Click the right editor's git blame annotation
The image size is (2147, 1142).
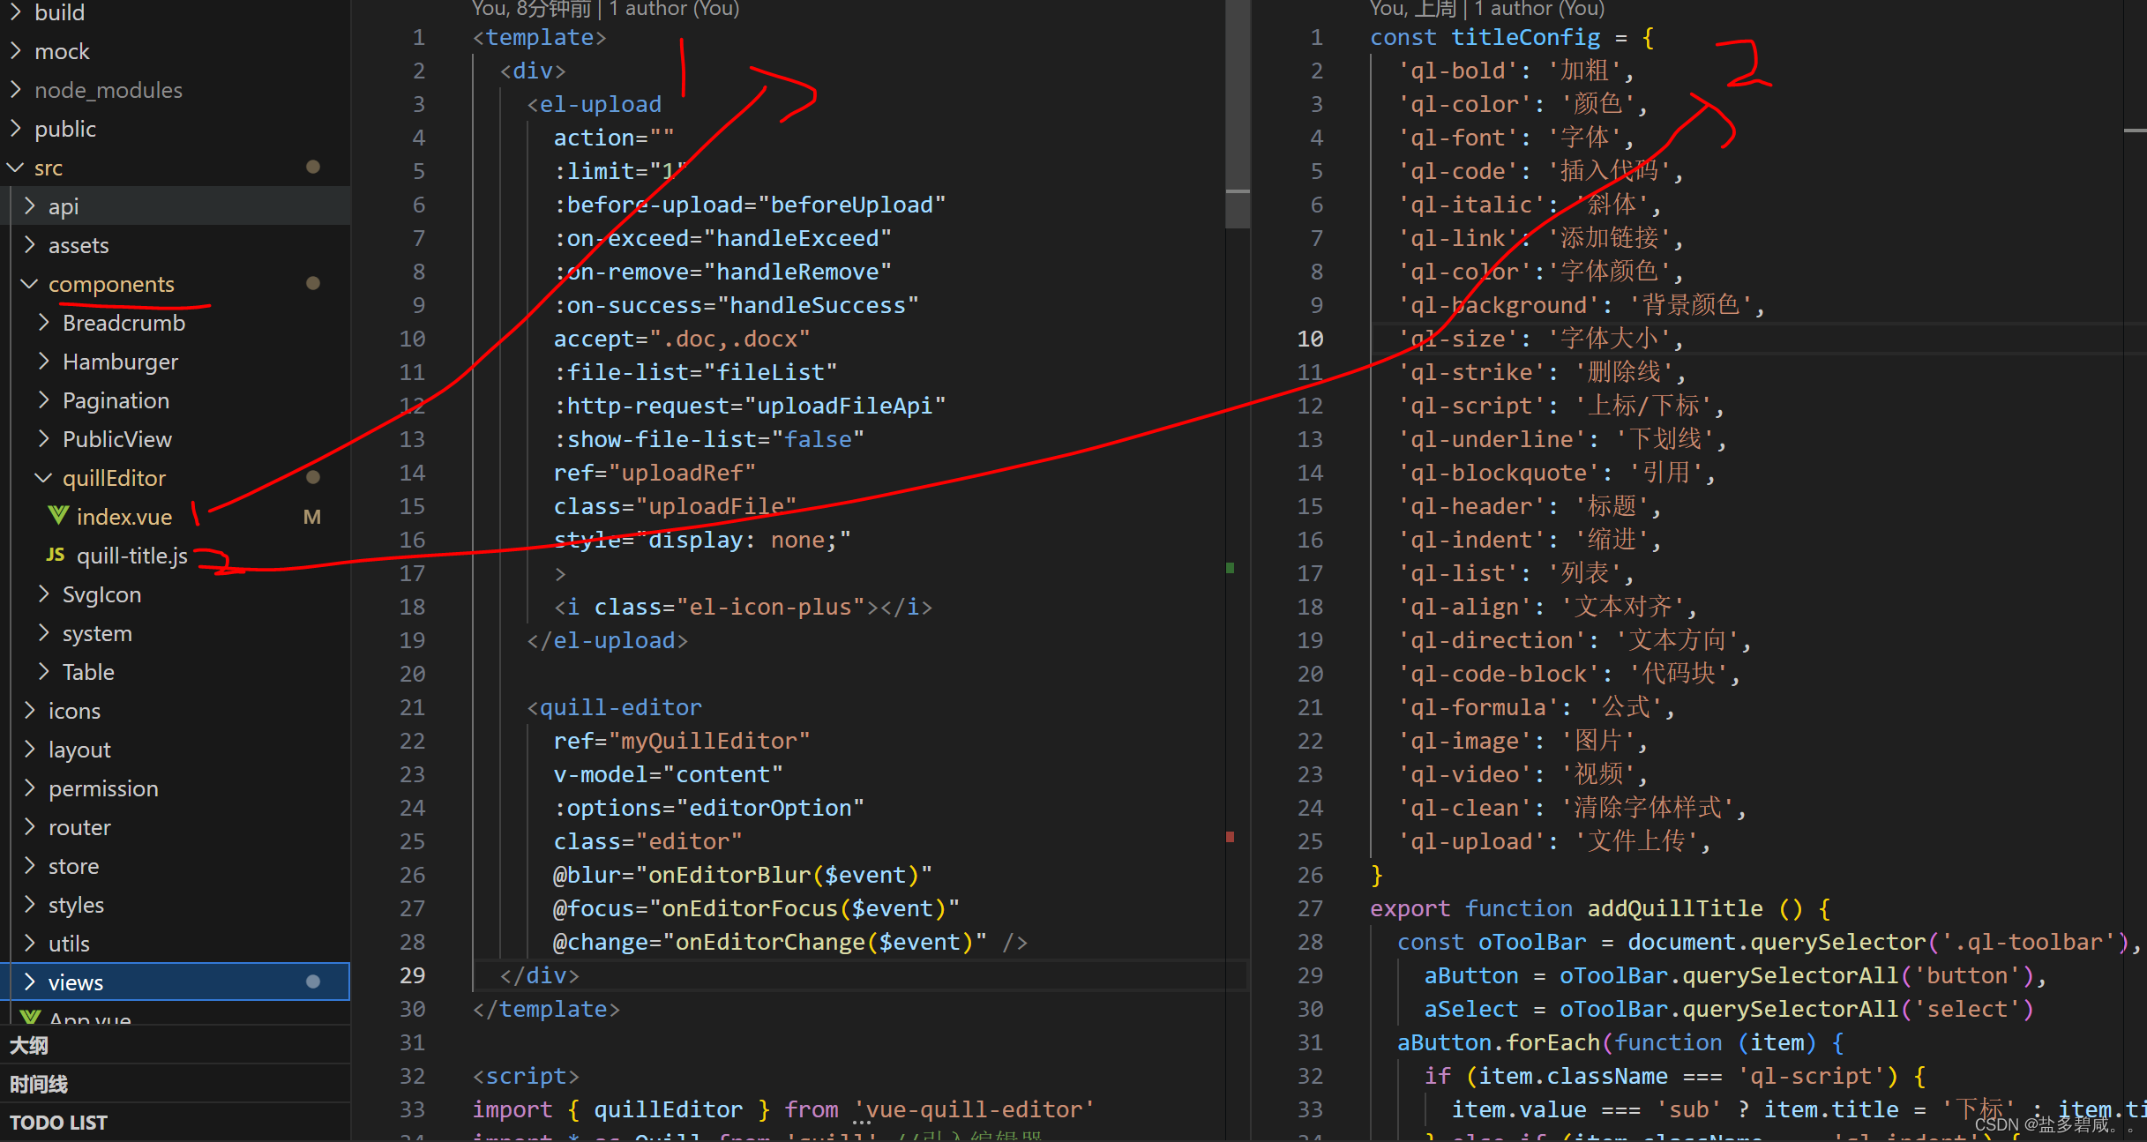1486,9
